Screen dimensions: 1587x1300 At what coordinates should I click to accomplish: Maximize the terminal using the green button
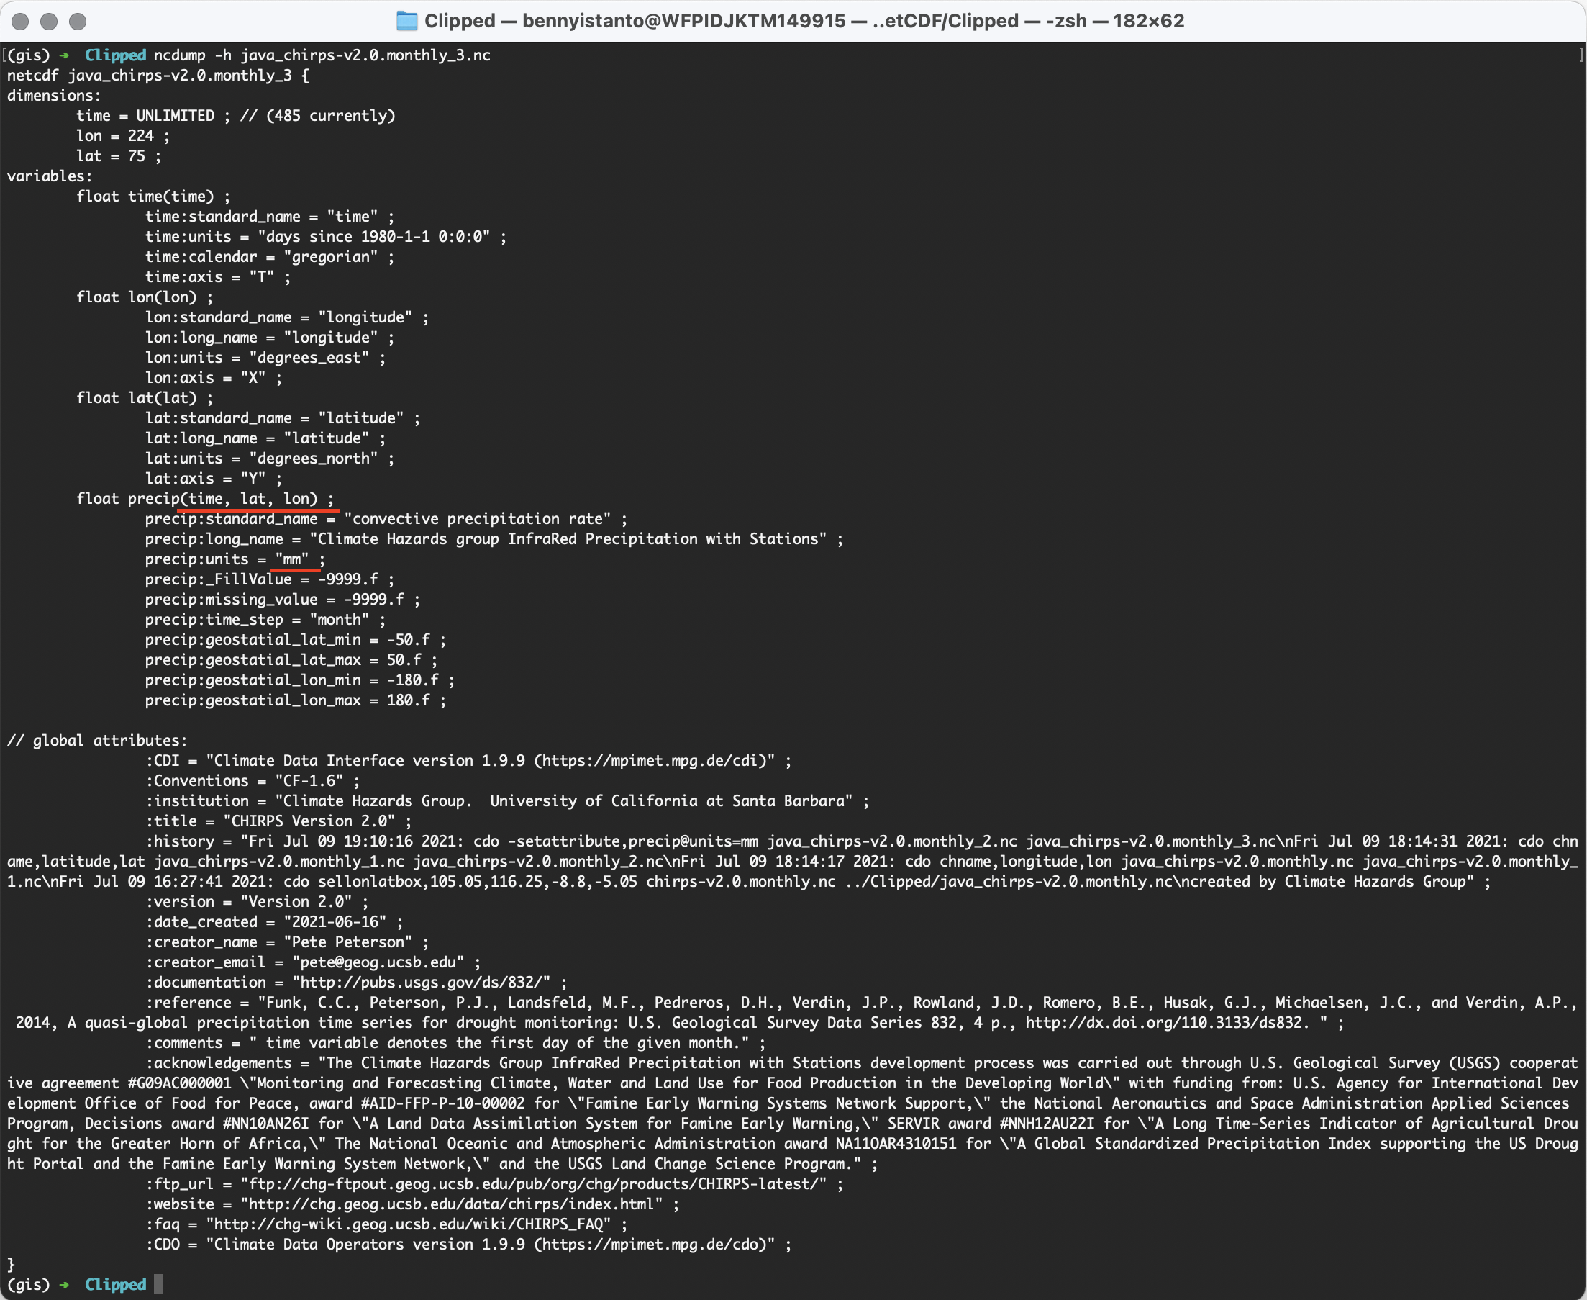coord(77,21)
